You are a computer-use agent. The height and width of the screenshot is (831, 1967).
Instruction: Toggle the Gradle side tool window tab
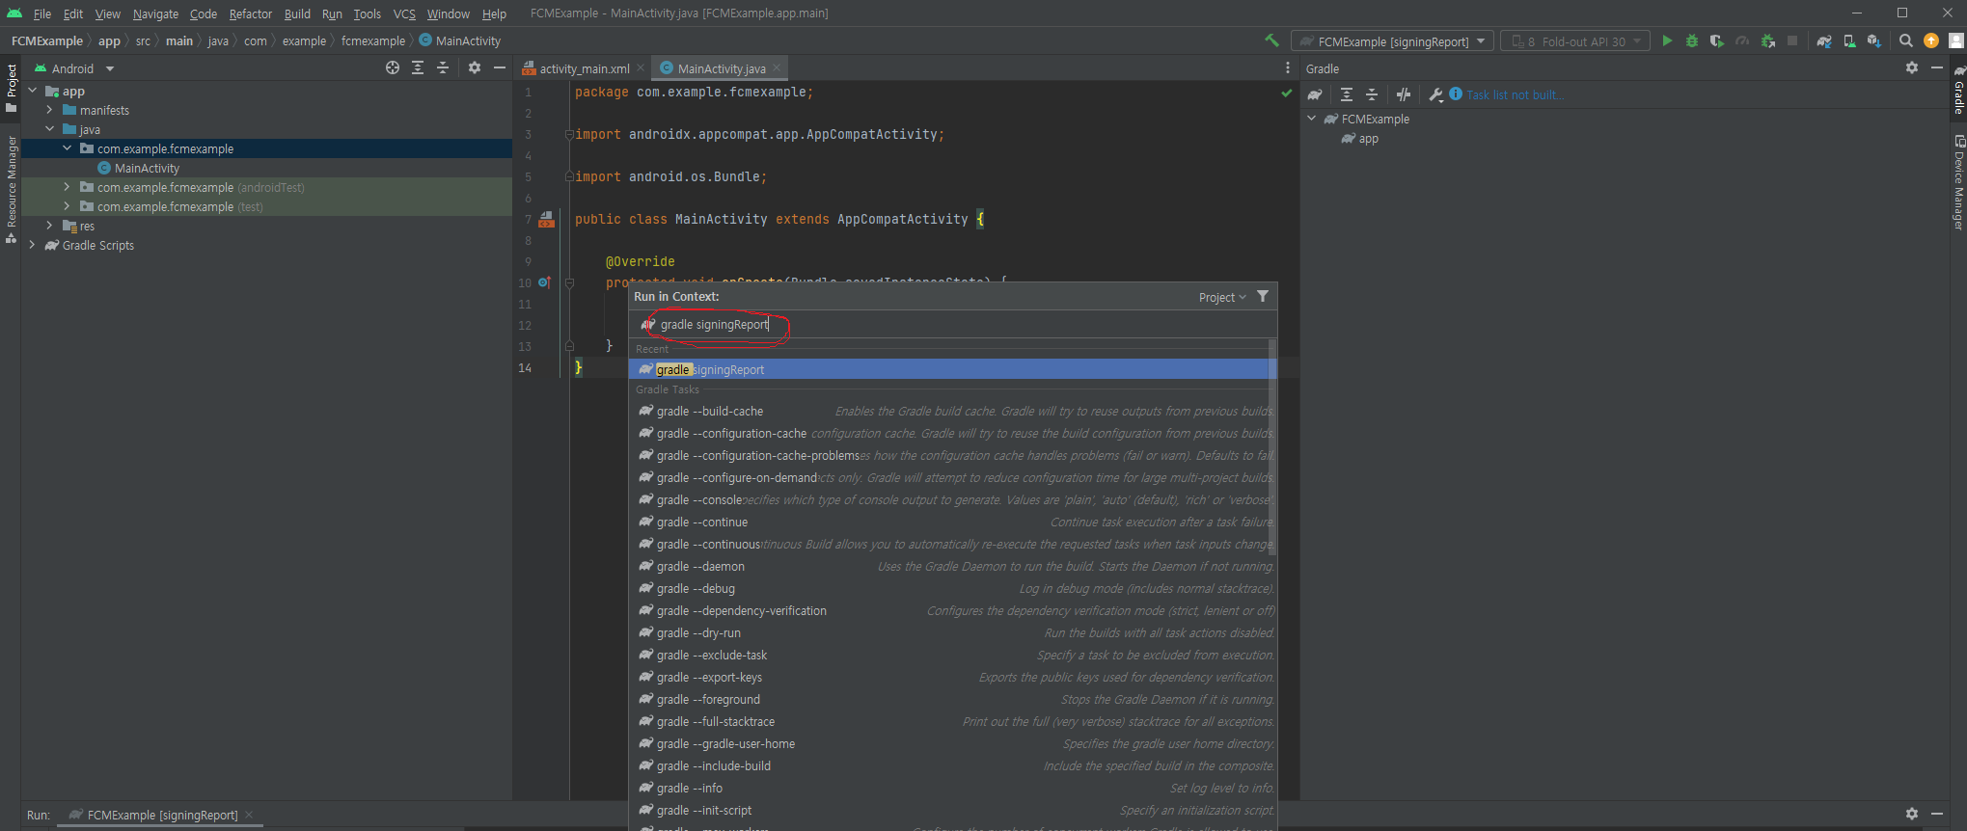point(1958,90)
